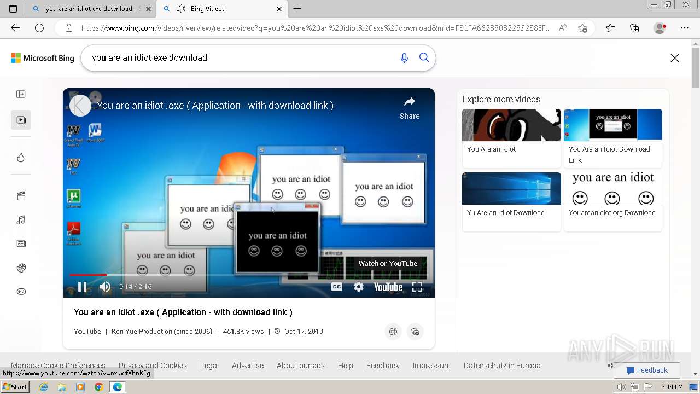Screen dimensions: 700x394
Task: Open the Advertise footer link
Action: (x=248, y=366)
